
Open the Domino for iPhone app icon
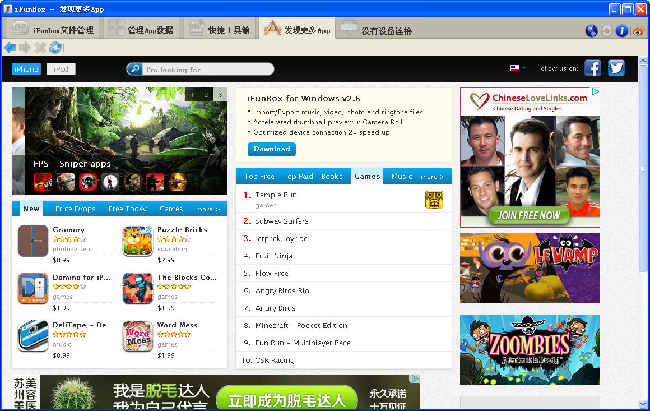pos(33,288)
